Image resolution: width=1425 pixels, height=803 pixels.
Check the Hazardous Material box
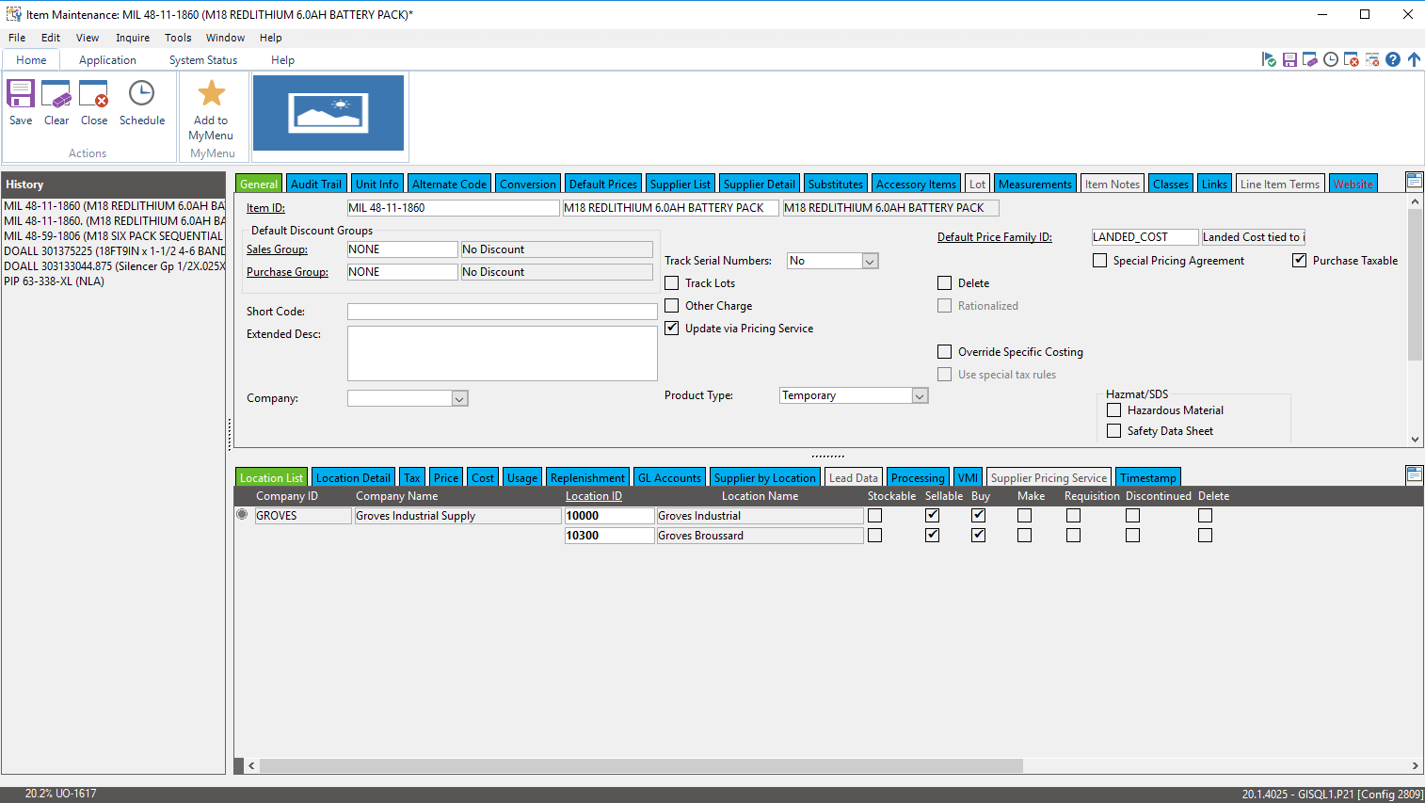1114,410
